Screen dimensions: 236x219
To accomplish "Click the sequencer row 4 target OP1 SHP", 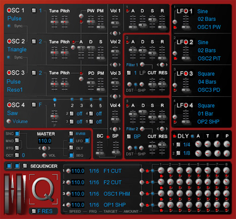I will (114, 205).
